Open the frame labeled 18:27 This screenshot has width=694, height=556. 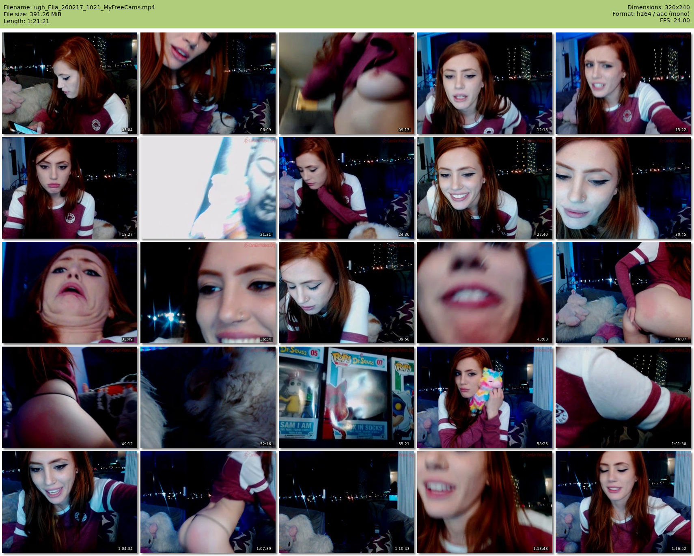tap(69, 188)
